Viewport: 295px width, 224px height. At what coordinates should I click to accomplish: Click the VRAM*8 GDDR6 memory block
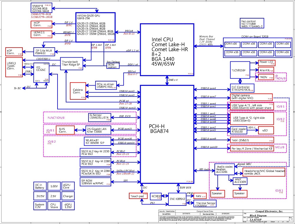click(41, 8)
